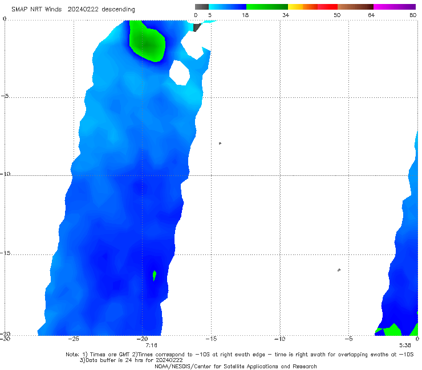Click the swath time label '5:38'
422x370 pixels.
pos(405,346)
